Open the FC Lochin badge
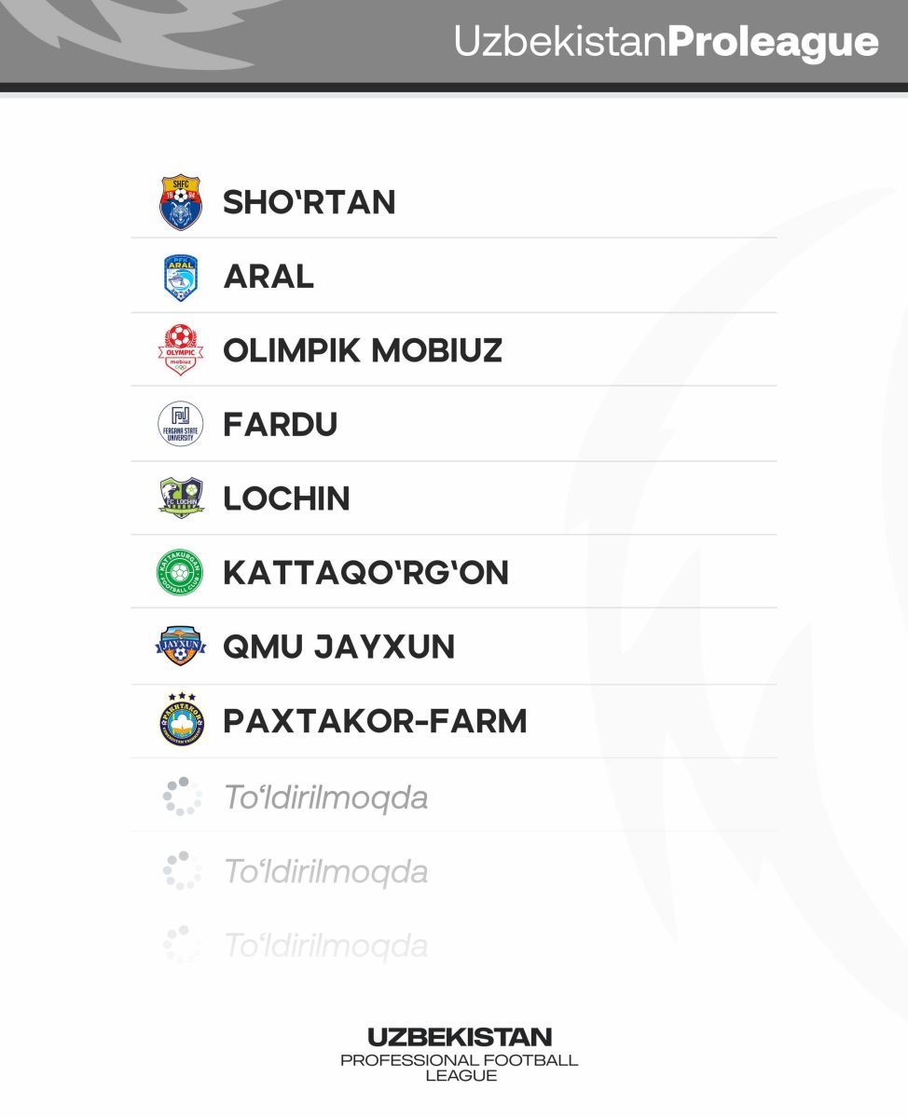Viewport: 908px width, 1118px height. click(181, 498)
